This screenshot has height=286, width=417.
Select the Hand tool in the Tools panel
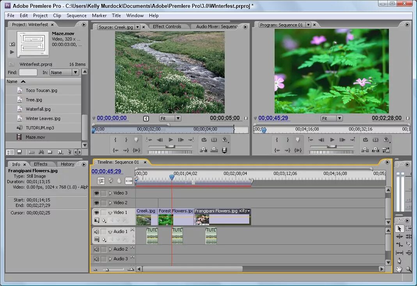pyautogui.click(x=399, y=269)
